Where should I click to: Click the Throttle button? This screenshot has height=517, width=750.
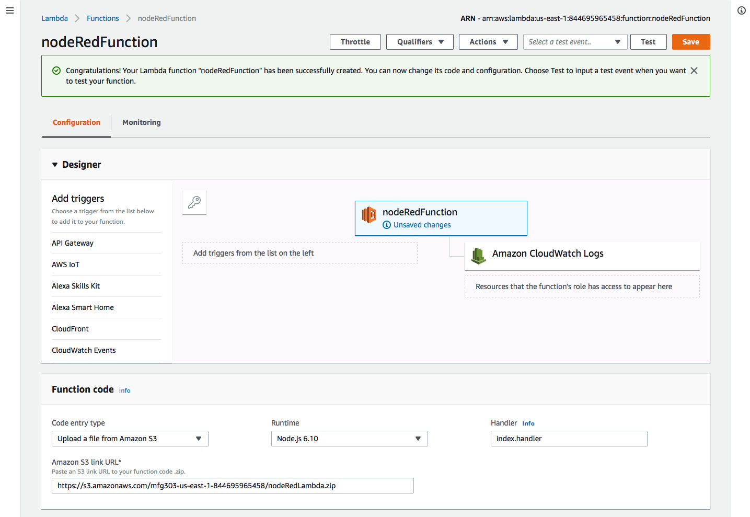tap(355, 42)
